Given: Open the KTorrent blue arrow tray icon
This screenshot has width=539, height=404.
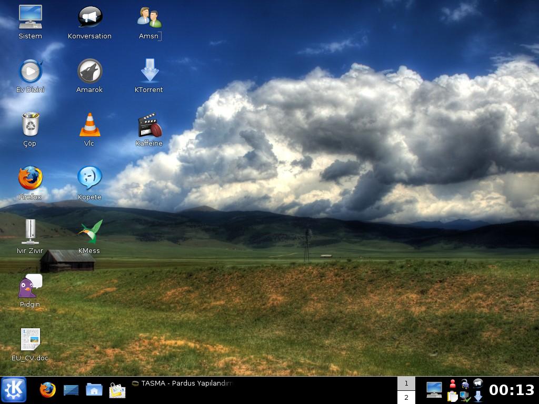Looking at the screenshot, I should click(x=478, y=396).
